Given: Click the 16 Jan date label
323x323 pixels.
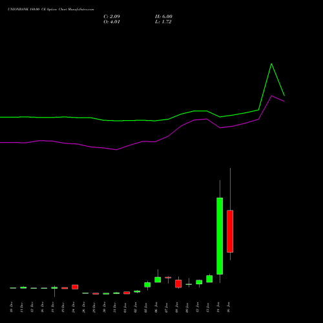Looking at the screenshot, I should click(229, 307).
